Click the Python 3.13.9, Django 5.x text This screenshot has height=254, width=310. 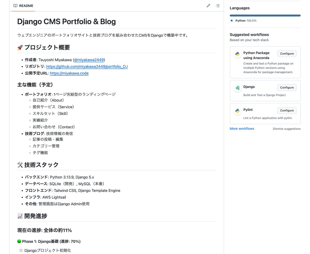click(x=72, y=177)
